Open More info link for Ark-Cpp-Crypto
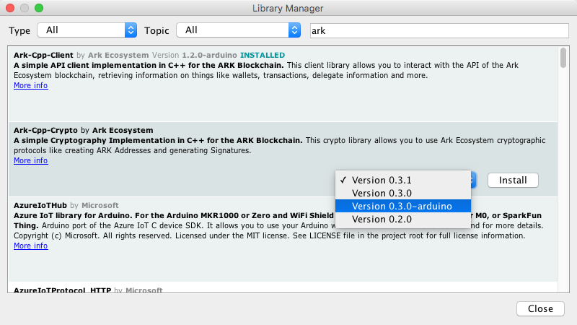 31,160
